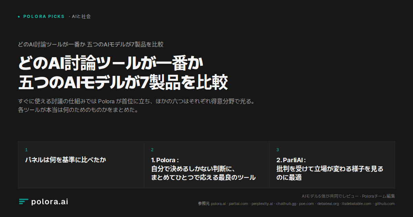
Task: Click the POLORA PICKS label
Action: pyautogui.click(x=44, y=16)
